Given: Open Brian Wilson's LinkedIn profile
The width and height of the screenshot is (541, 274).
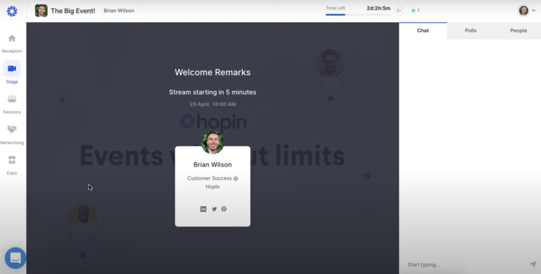Looking at the screenshot, I should [x=203, y=209].
